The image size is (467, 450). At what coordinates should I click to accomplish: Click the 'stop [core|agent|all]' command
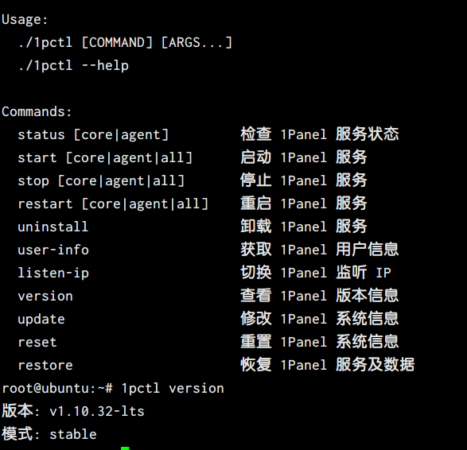tap(101, 181)
